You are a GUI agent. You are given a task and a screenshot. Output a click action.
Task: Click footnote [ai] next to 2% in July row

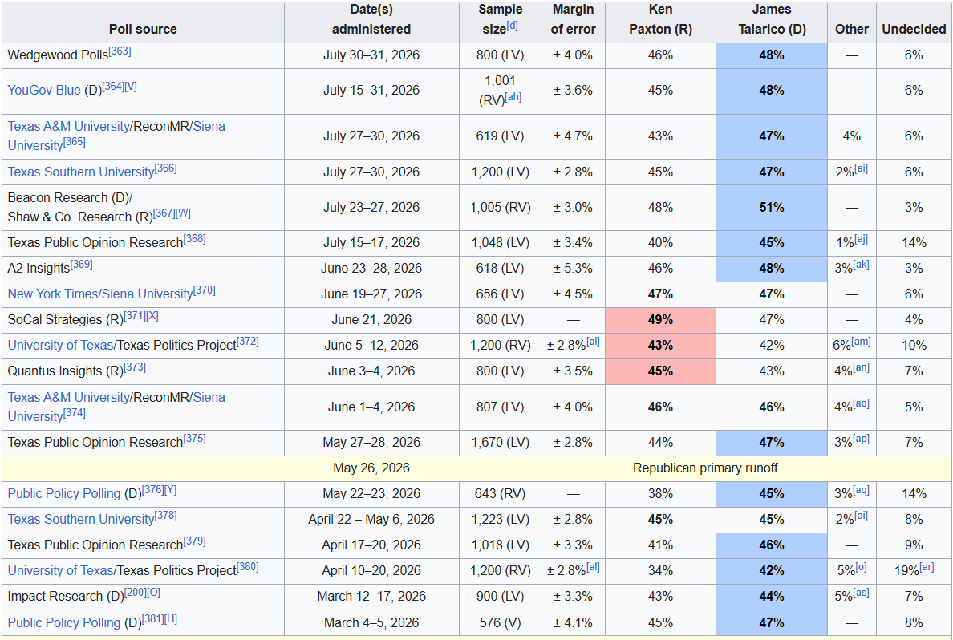click(862, 168)
